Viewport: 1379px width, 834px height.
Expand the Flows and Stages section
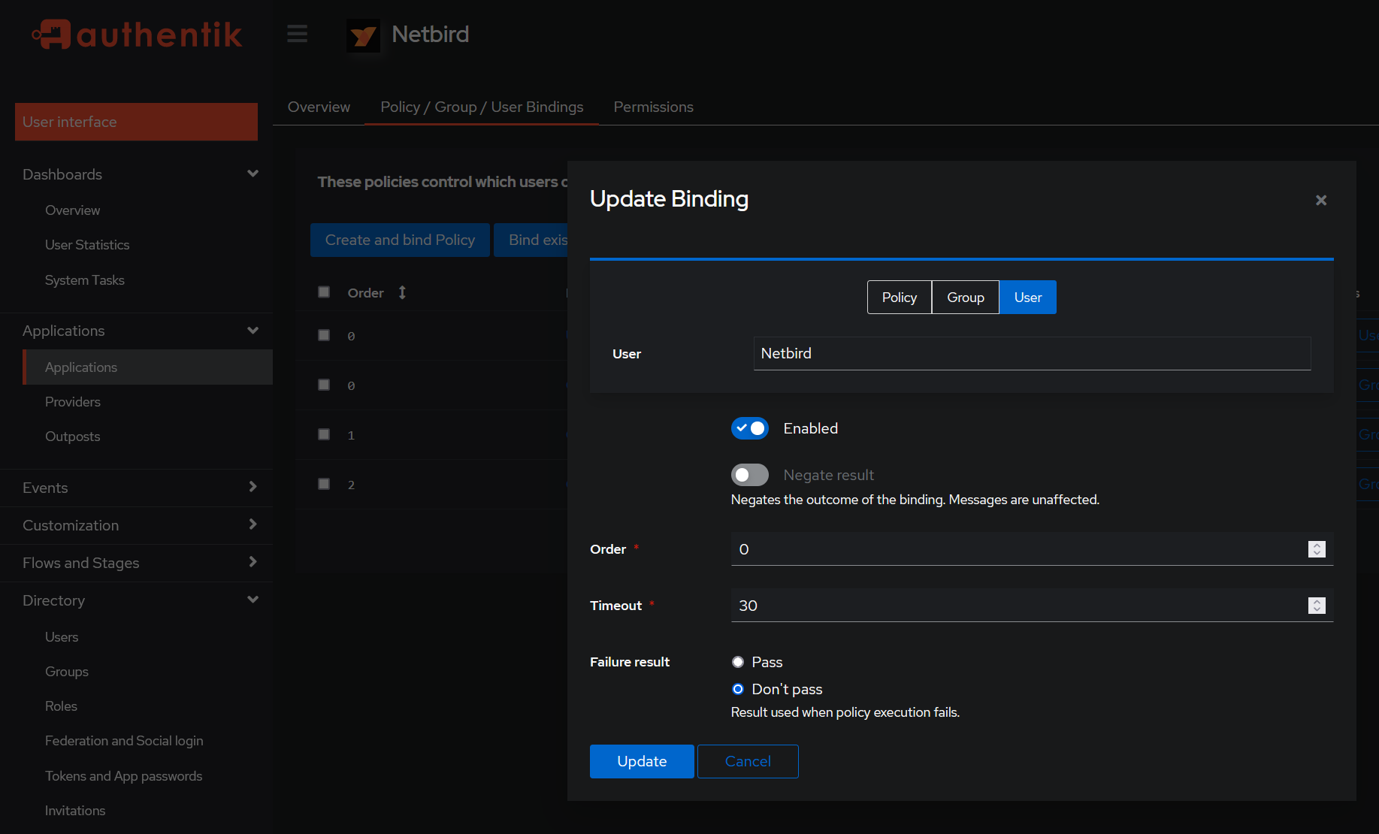253,562
